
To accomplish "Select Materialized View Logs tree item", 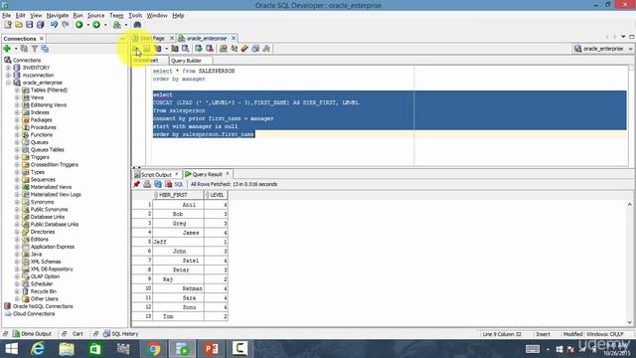I will point(56,195).
